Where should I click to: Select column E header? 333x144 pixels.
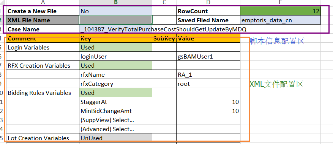(x=280, y=2)
